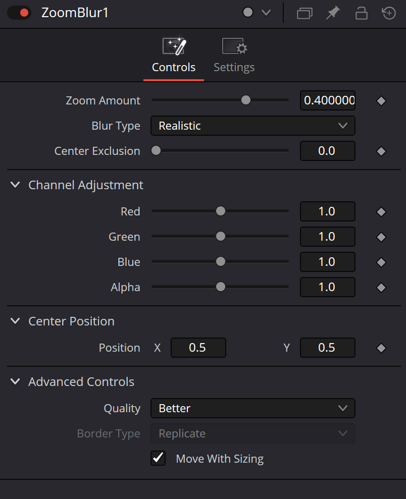Collapse the Center Position section
Image resolution: width=406 pixels, height=499 pixels.
click(15, 321)
